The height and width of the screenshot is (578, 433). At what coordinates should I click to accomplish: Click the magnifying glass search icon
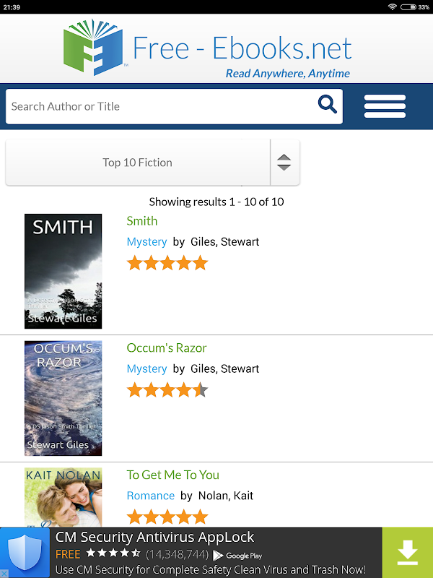(x=328, y=105)
